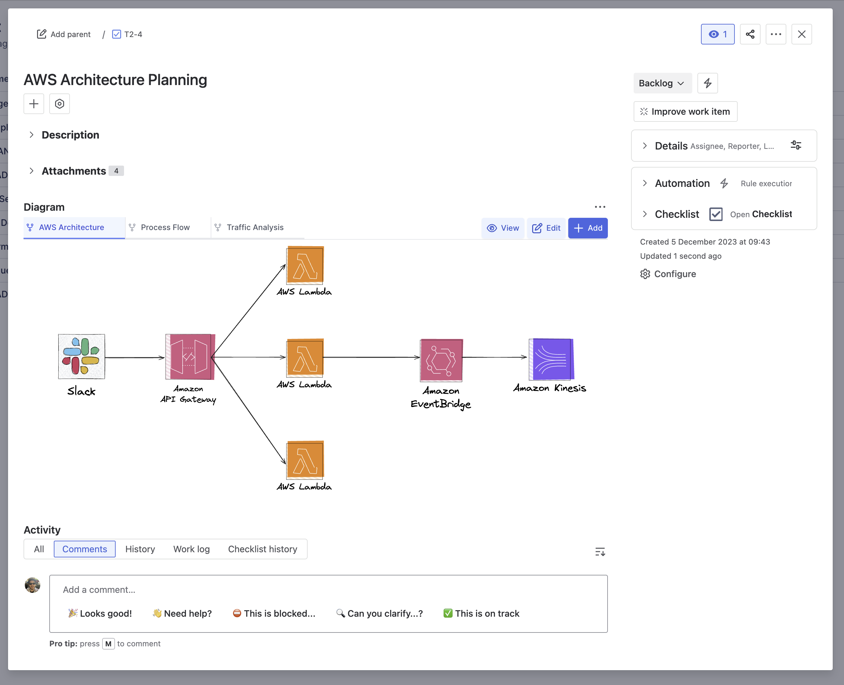The height and width of the screenshot is (685, 844).
Task: Click the share icon in header
Action: [x=750, y=34]
